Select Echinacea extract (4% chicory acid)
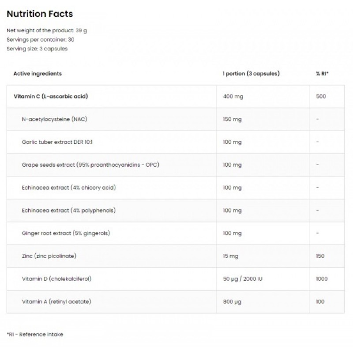This screenshot has height=353, width=353. point(68,188)
